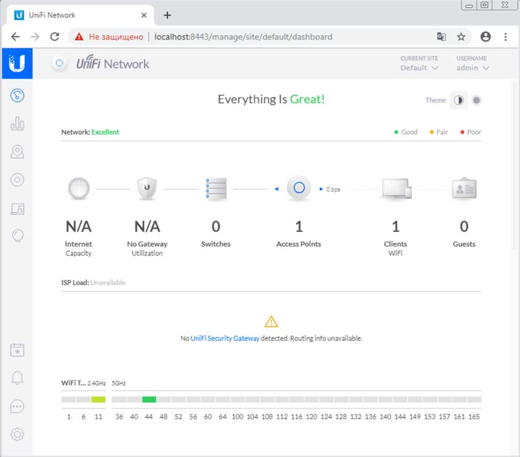
Task: Select the UniFi Network browser tab
Action: (x=80, y=15)
